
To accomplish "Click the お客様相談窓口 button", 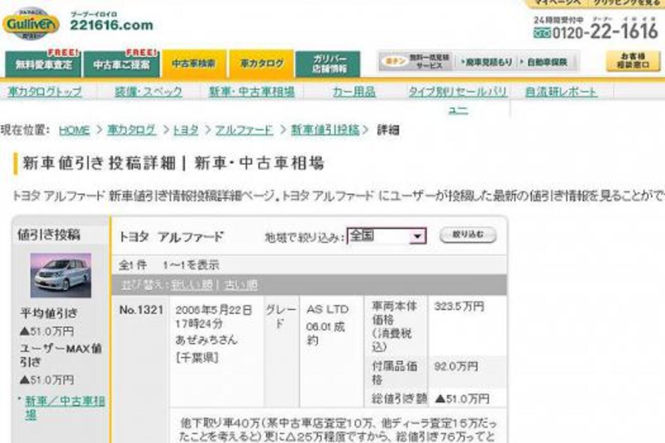I will 633,61.
